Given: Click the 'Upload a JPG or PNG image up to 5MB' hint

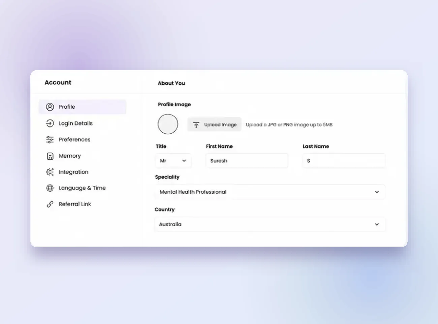Looking at the screenshot, I should point(289,125).
